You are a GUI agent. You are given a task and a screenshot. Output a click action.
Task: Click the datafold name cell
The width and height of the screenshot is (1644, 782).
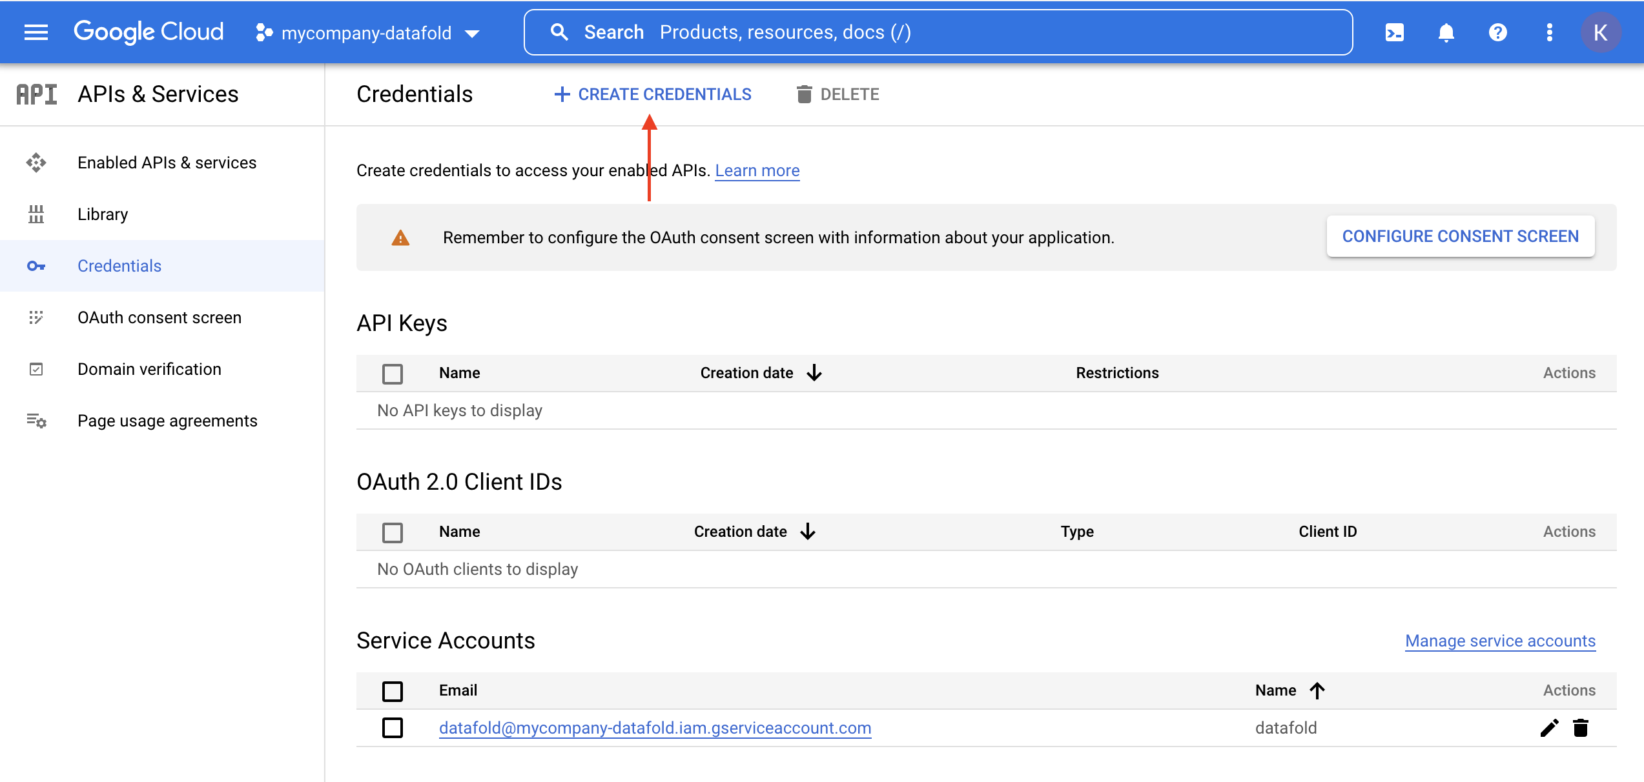point(1286,728)
